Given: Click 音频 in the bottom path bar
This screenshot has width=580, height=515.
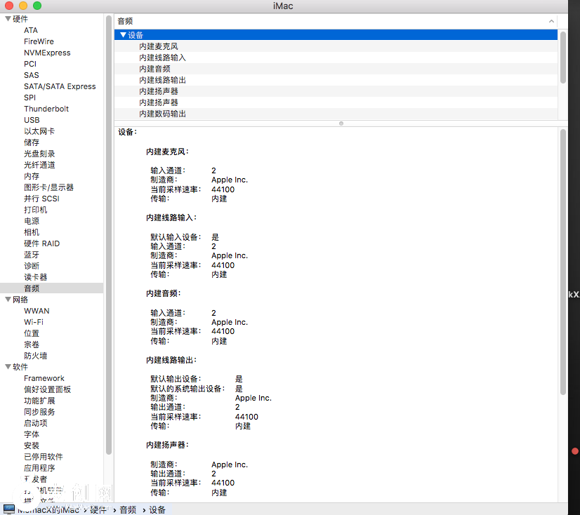Looking at the screenshot, I should click(x=128, y=509).
